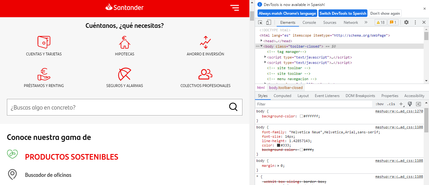Toggle the rendering emulation paintbrush icon
Screen dimensions: 429x185
pyautogui.click(x=410, y=104)
